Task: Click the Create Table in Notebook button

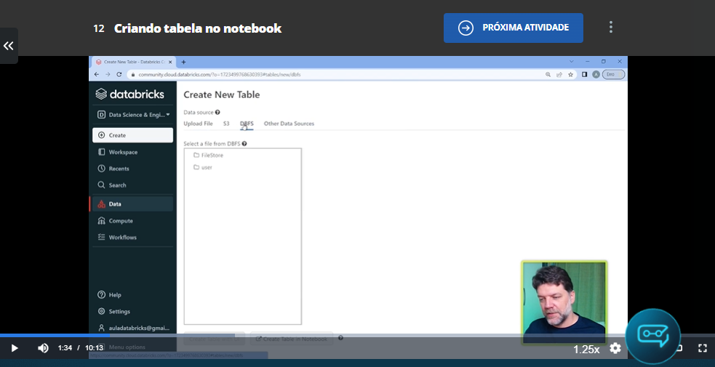Action: pos(292,339)
